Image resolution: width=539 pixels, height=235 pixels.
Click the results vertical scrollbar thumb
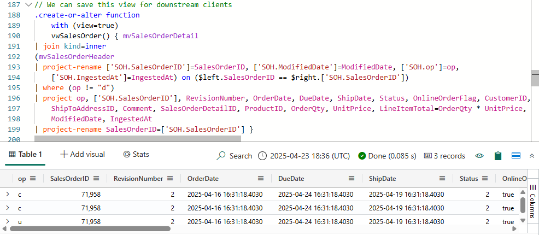pos(523,205)
